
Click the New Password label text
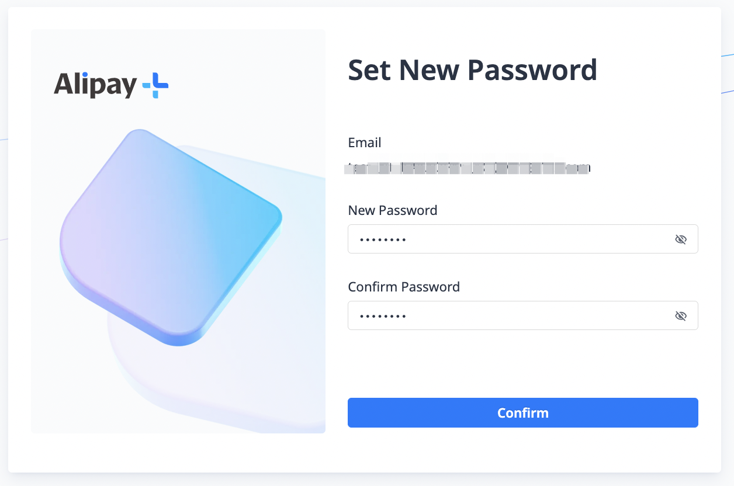(x=392, y=210)
